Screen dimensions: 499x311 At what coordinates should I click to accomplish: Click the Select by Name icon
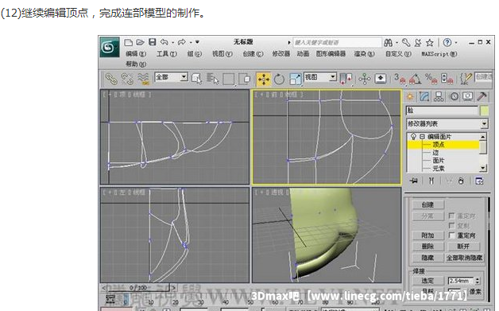[x=212, y=79]
